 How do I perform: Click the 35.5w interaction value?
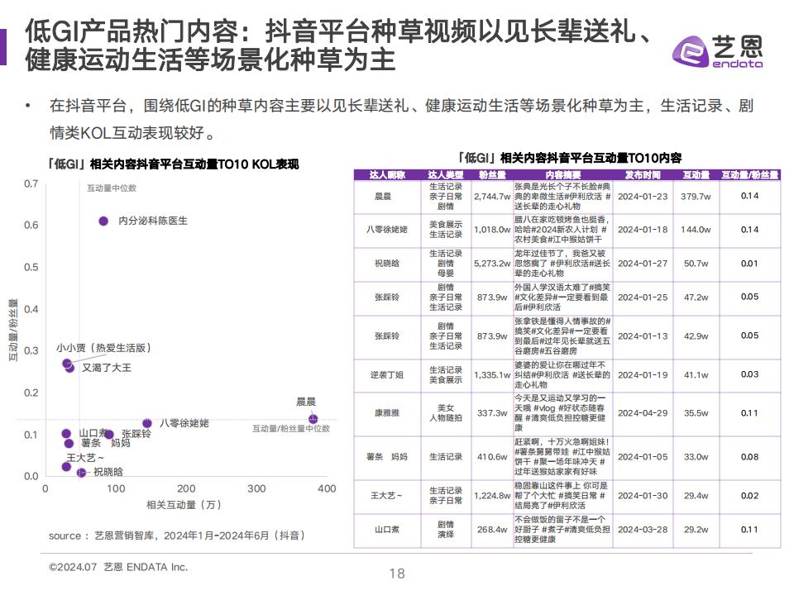[696, 413]
